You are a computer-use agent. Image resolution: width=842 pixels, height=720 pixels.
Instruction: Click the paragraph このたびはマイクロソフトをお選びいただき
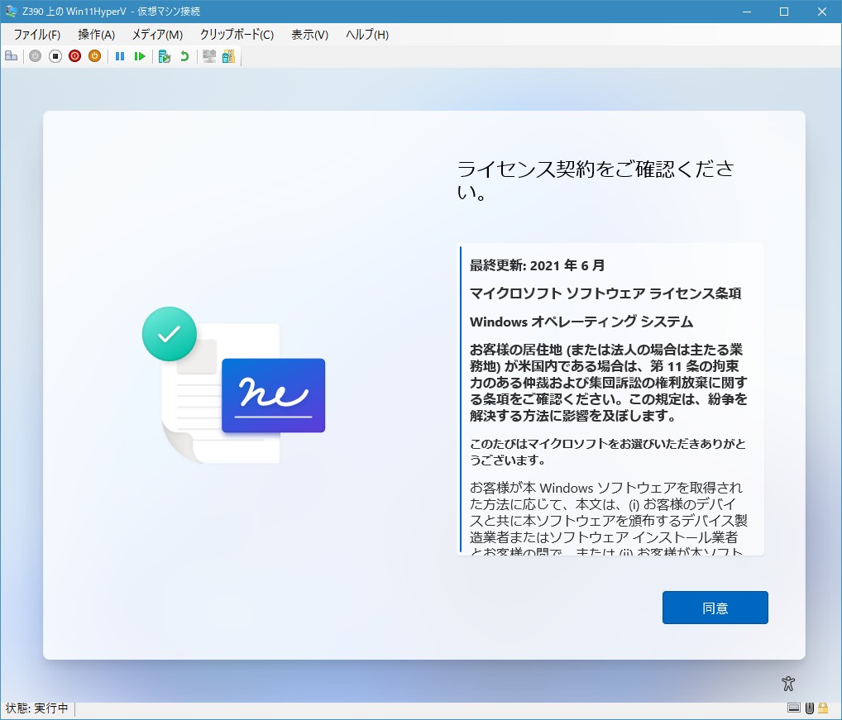click(x=608, y=451)
